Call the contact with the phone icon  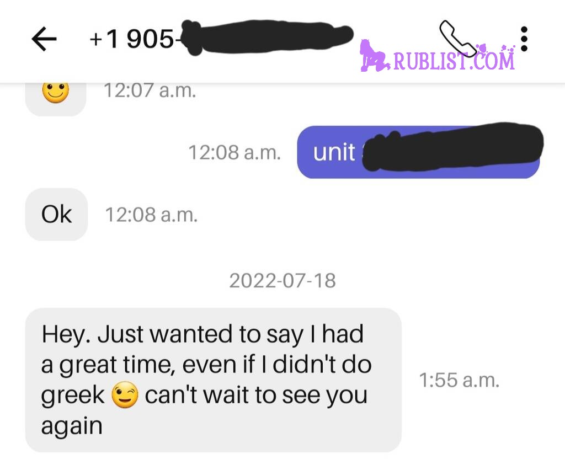coord(457,38)
